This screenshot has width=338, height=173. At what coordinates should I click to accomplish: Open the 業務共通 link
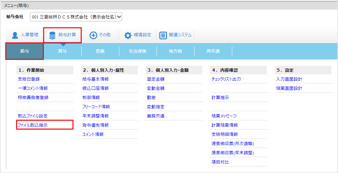point(155,116)
